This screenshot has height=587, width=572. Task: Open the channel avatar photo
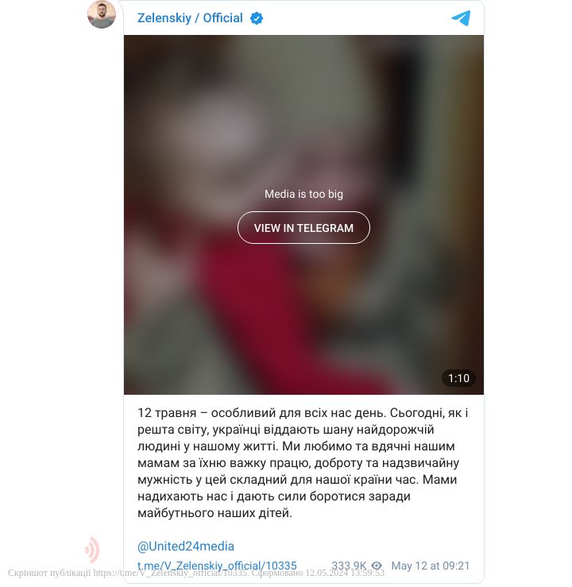coord(102,14)
